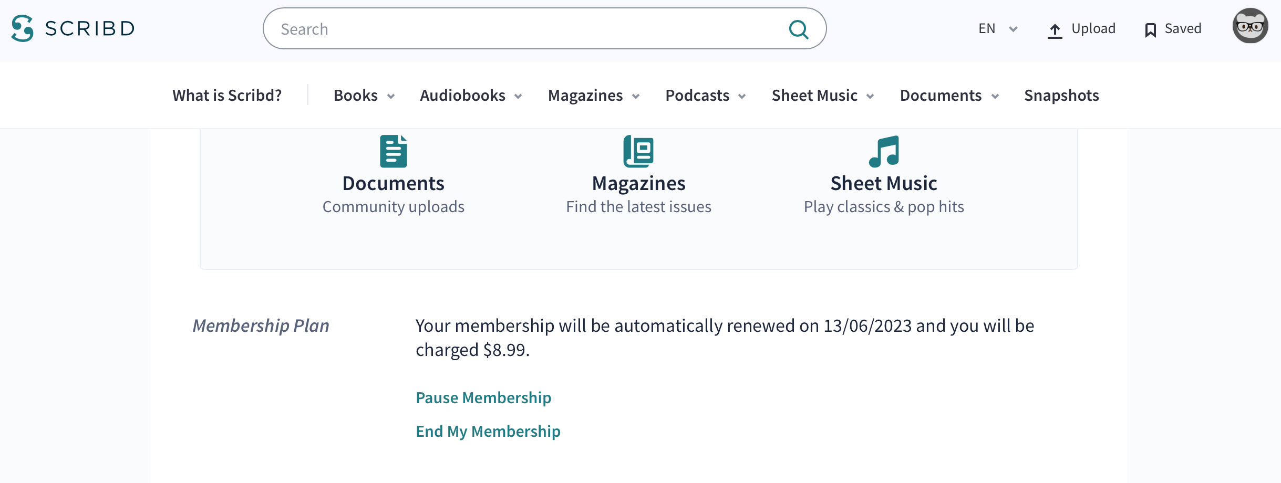Open the Snapshots menu item
The height and width of the screenshot is (483, 1281).
pos(1061,96)
